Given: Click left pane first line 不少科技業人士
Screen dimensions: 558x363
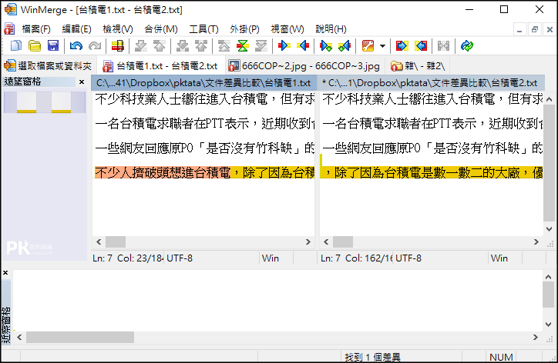Looking at the screenshot, I should click(x=204, y=99).
